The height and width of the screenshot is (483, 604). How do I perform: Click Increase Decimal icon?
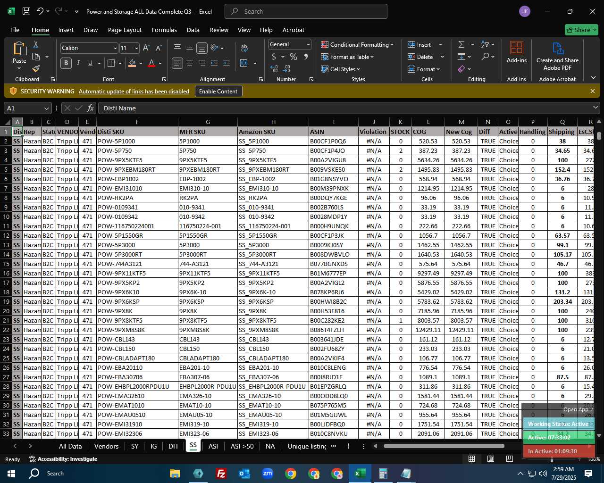[x=274, y=69]
